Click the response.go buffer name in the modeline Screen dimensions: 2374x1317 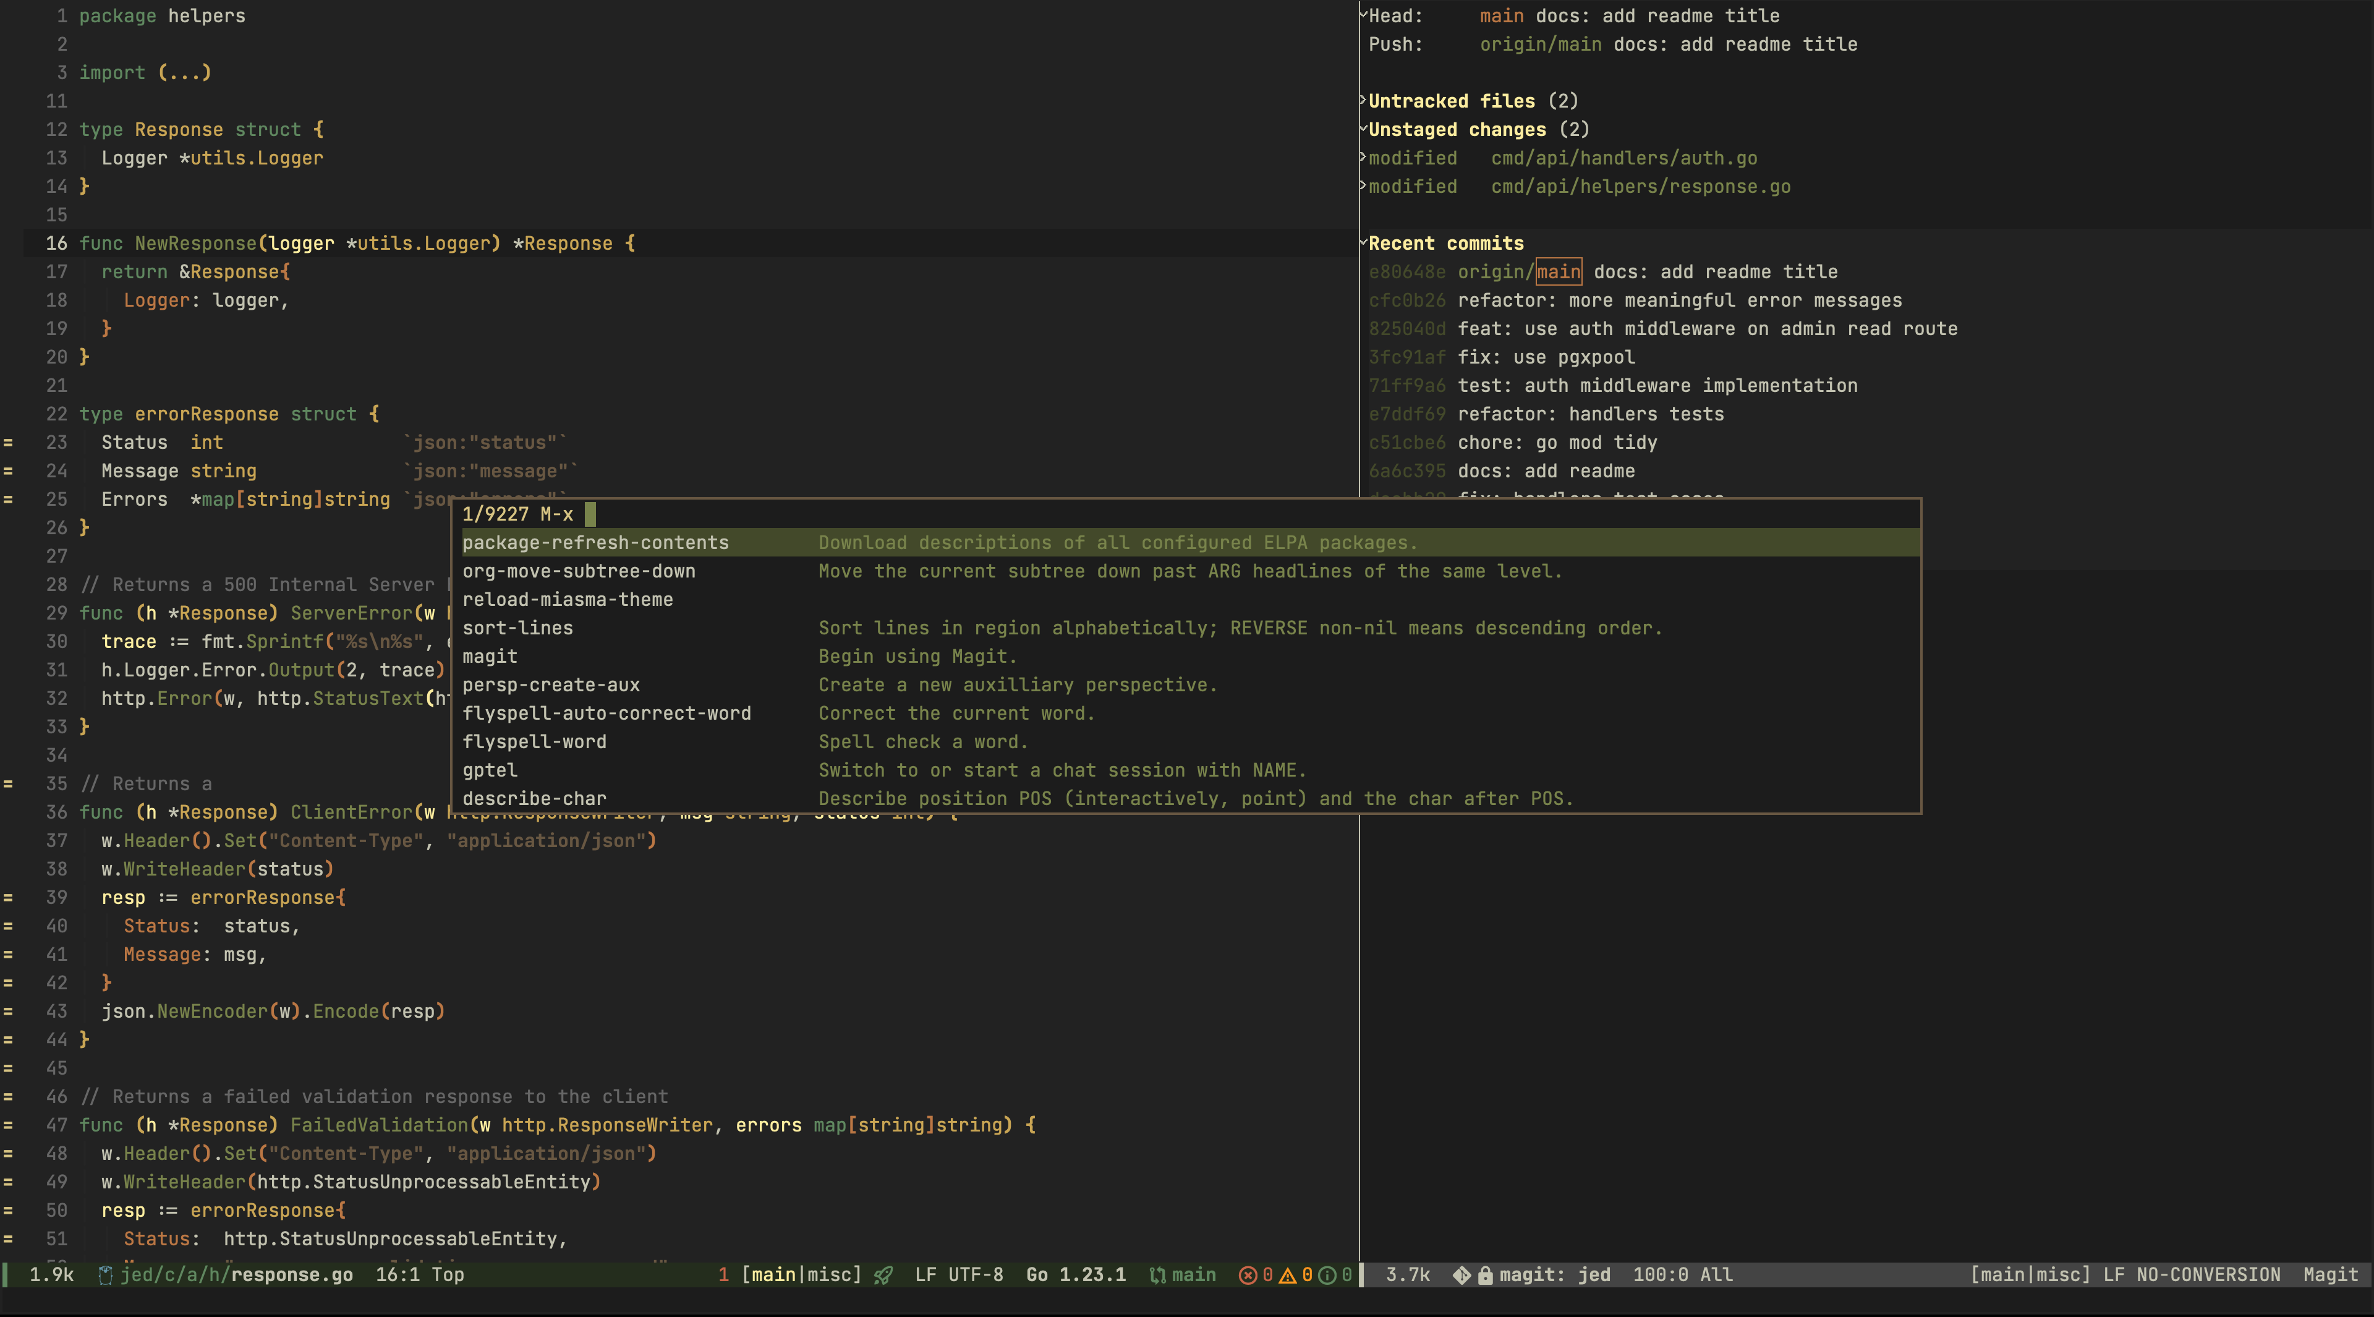[x=292, y=1274]
